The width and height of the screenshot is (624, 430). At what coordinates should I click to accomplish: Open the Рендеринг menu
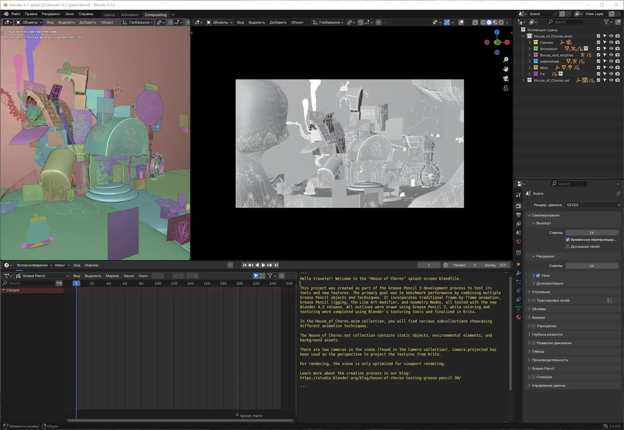[51, 14]
